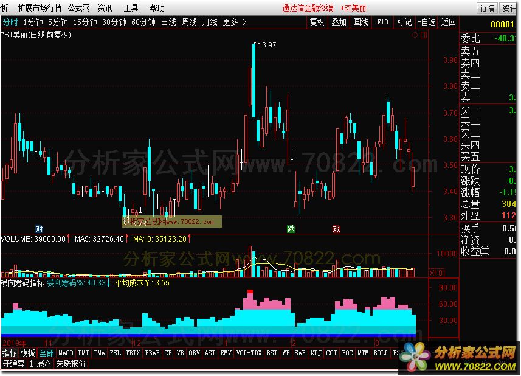This screenshot has width=521, height=376.
Task: Click the 3.97 high price label
Action: click(269, 45)
